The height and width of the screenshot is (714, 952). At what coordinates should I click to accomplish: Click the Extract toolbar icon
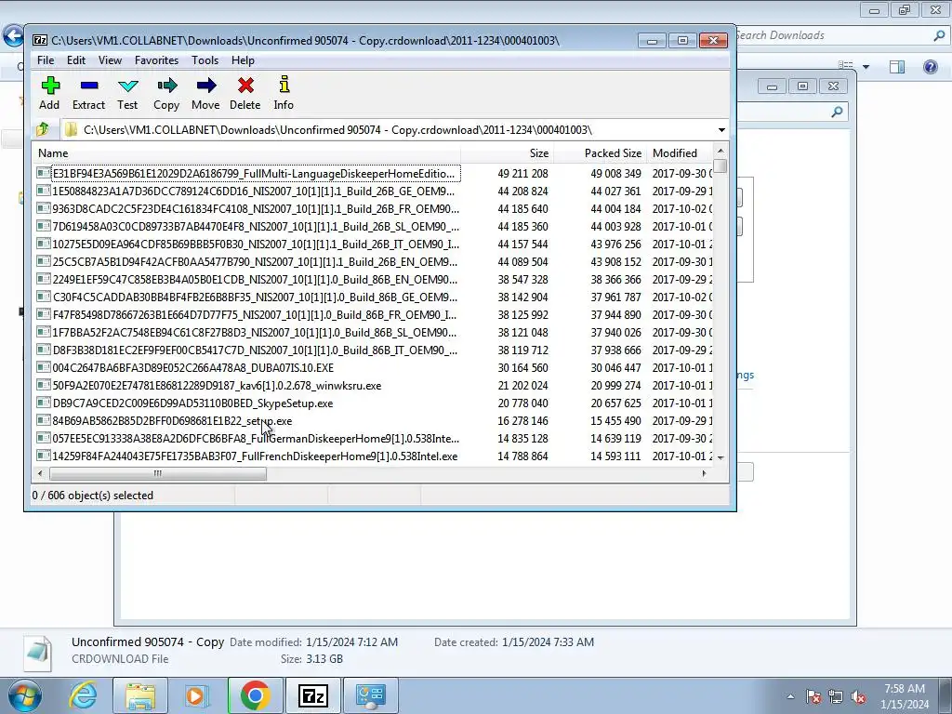click(x=88, y=86)
